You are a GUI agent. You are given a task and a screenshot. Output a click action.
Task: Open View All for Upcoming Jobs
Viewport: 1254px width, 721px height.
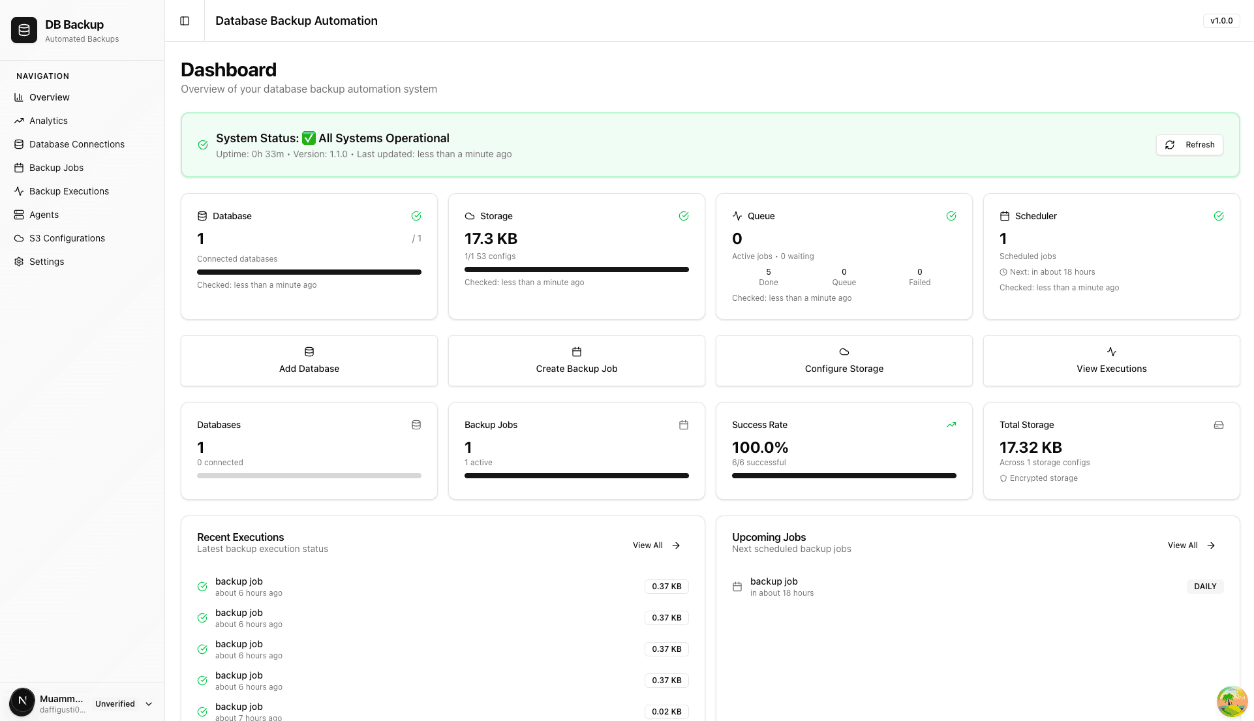point(1190,545)
